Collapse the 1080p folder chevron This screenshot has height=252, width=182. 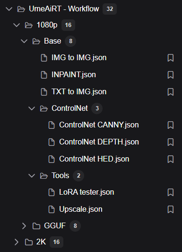point(17,25)
